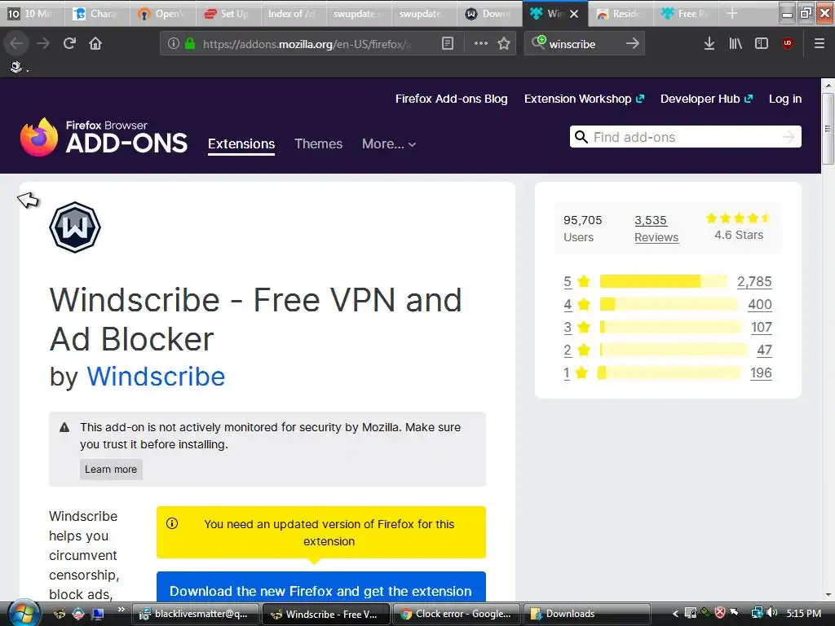
Task: Switch to the Free R tab
Action: pos(687,13)
